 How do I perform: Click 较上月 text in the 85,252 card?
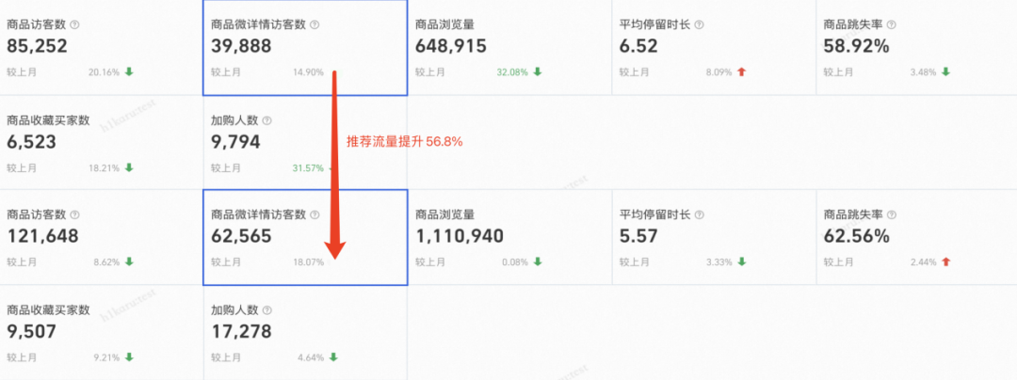(x=22, y=72)
